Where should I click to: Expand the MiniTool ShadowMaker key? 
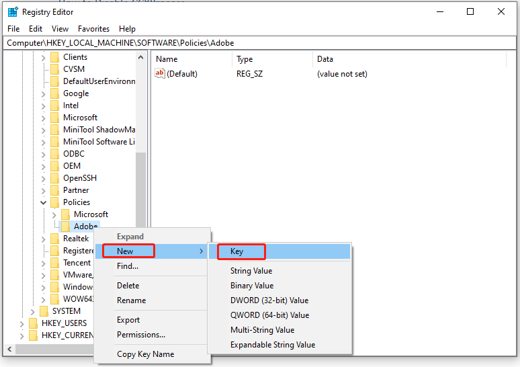pos(43,130)
